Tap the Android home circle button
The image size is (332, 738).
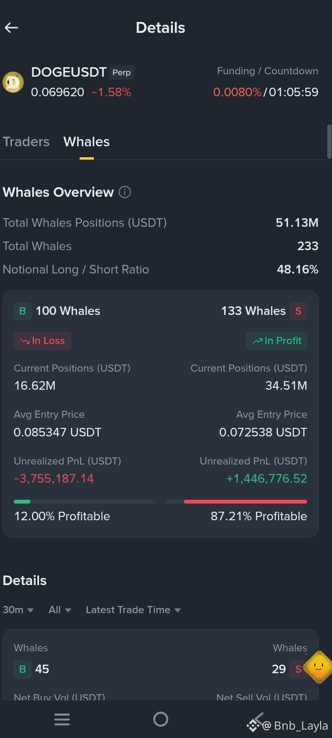click(x=161, y=719)
